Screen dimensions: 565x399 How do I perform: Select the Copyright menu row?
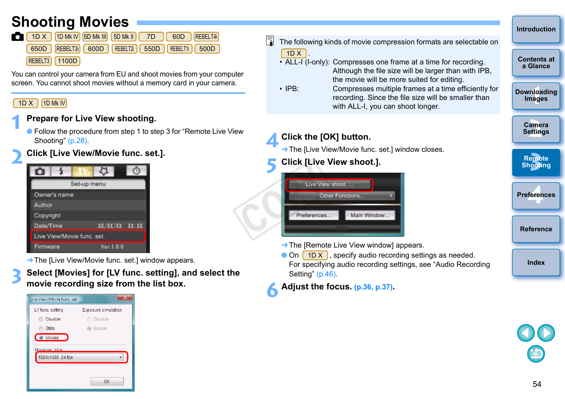88,215
